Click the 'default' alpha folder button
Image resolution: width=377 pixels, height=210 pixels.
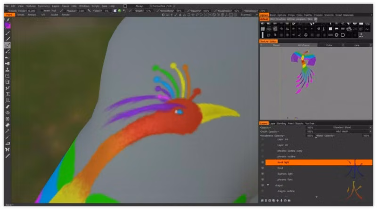[264, 19]
